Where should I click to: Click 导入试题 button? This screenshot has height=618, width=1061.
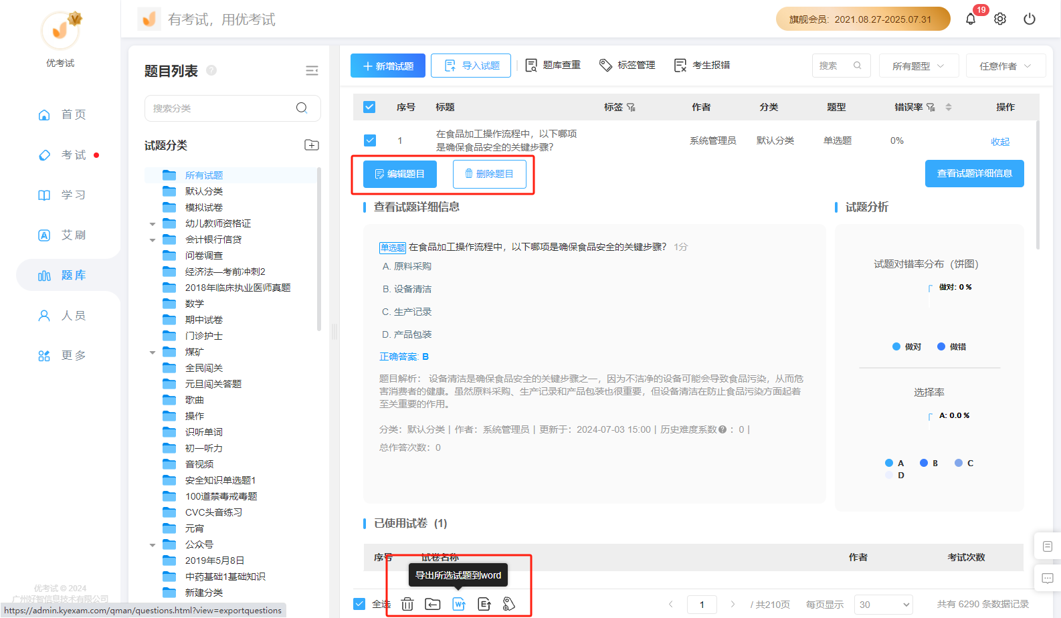(x=471, y=66)
